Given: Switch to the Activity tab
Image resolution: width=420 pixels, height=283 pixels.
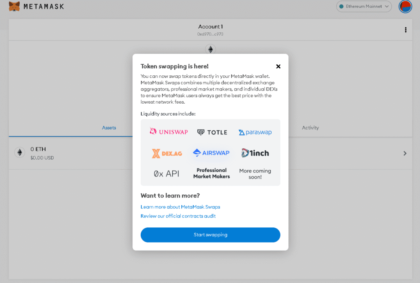Looking at the screenshot, I should (310, 128).
